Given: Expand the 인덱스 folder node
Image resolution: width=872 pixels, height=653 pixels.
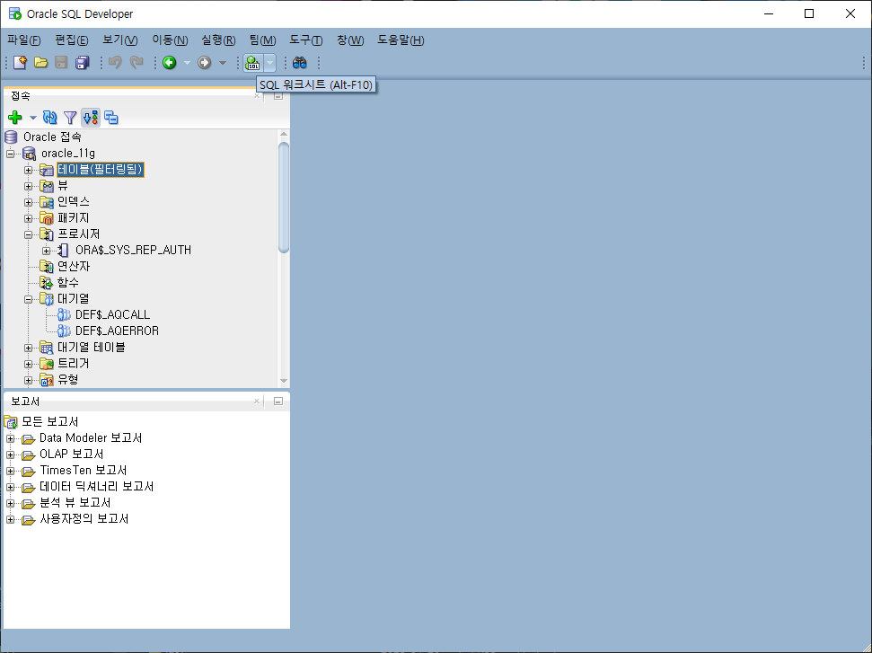Looking at the screenshot, I should coord(29,202).
